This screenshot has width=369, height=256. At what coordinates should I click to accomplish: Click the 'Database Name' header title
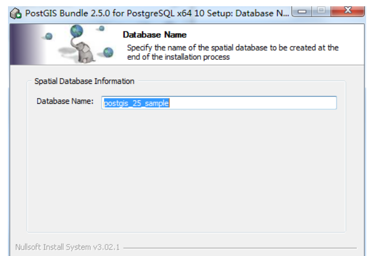(155, 35)
